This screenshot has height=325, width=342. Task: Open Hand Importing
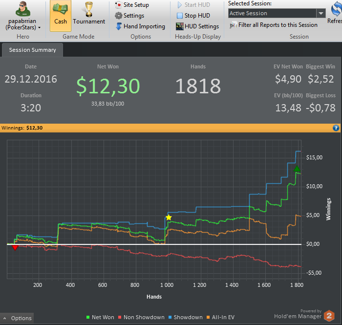[140, 26]
